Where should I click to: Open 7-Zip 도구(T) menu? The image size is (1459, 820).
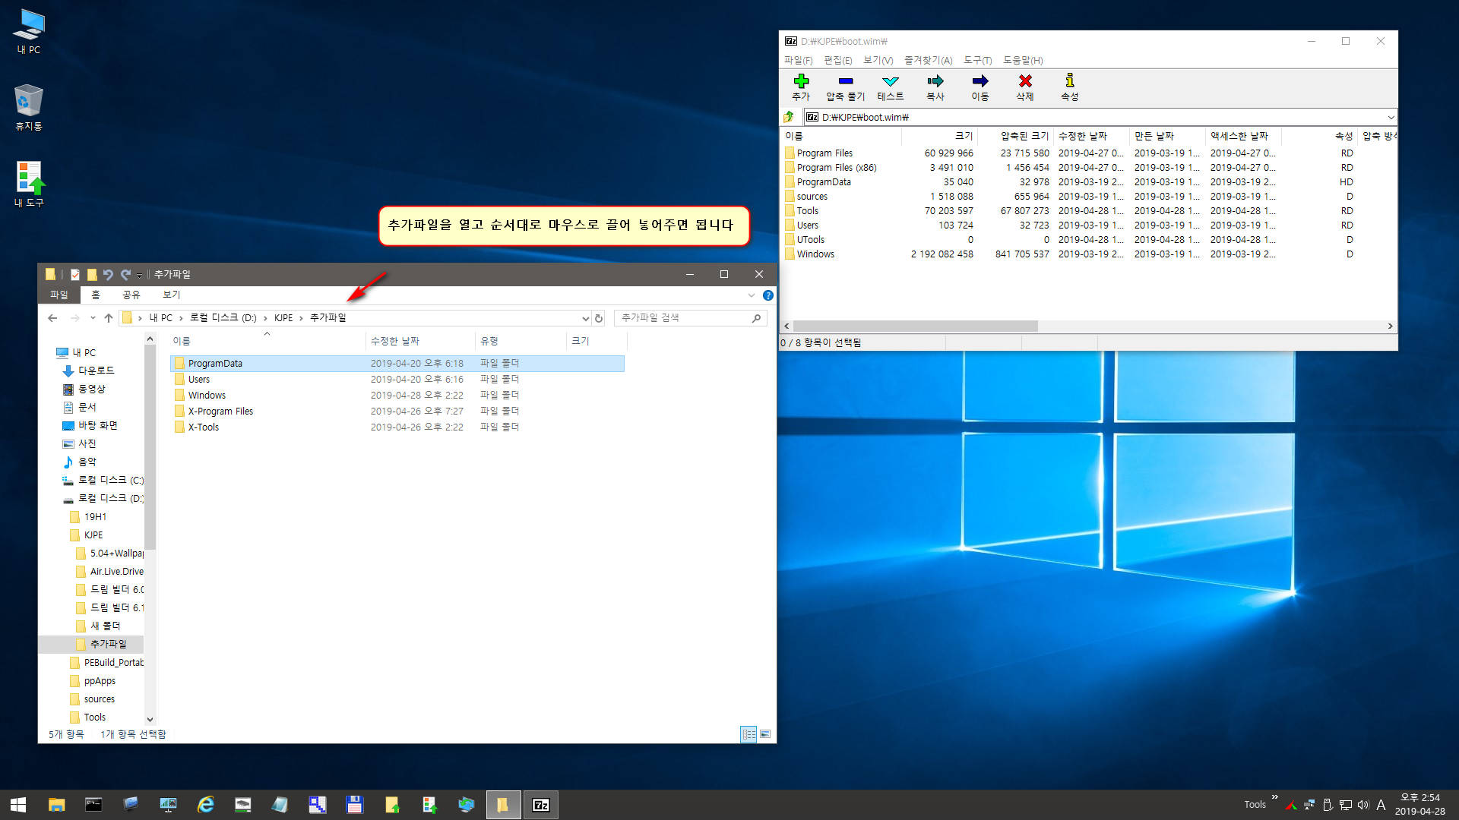tap(977, 60)
